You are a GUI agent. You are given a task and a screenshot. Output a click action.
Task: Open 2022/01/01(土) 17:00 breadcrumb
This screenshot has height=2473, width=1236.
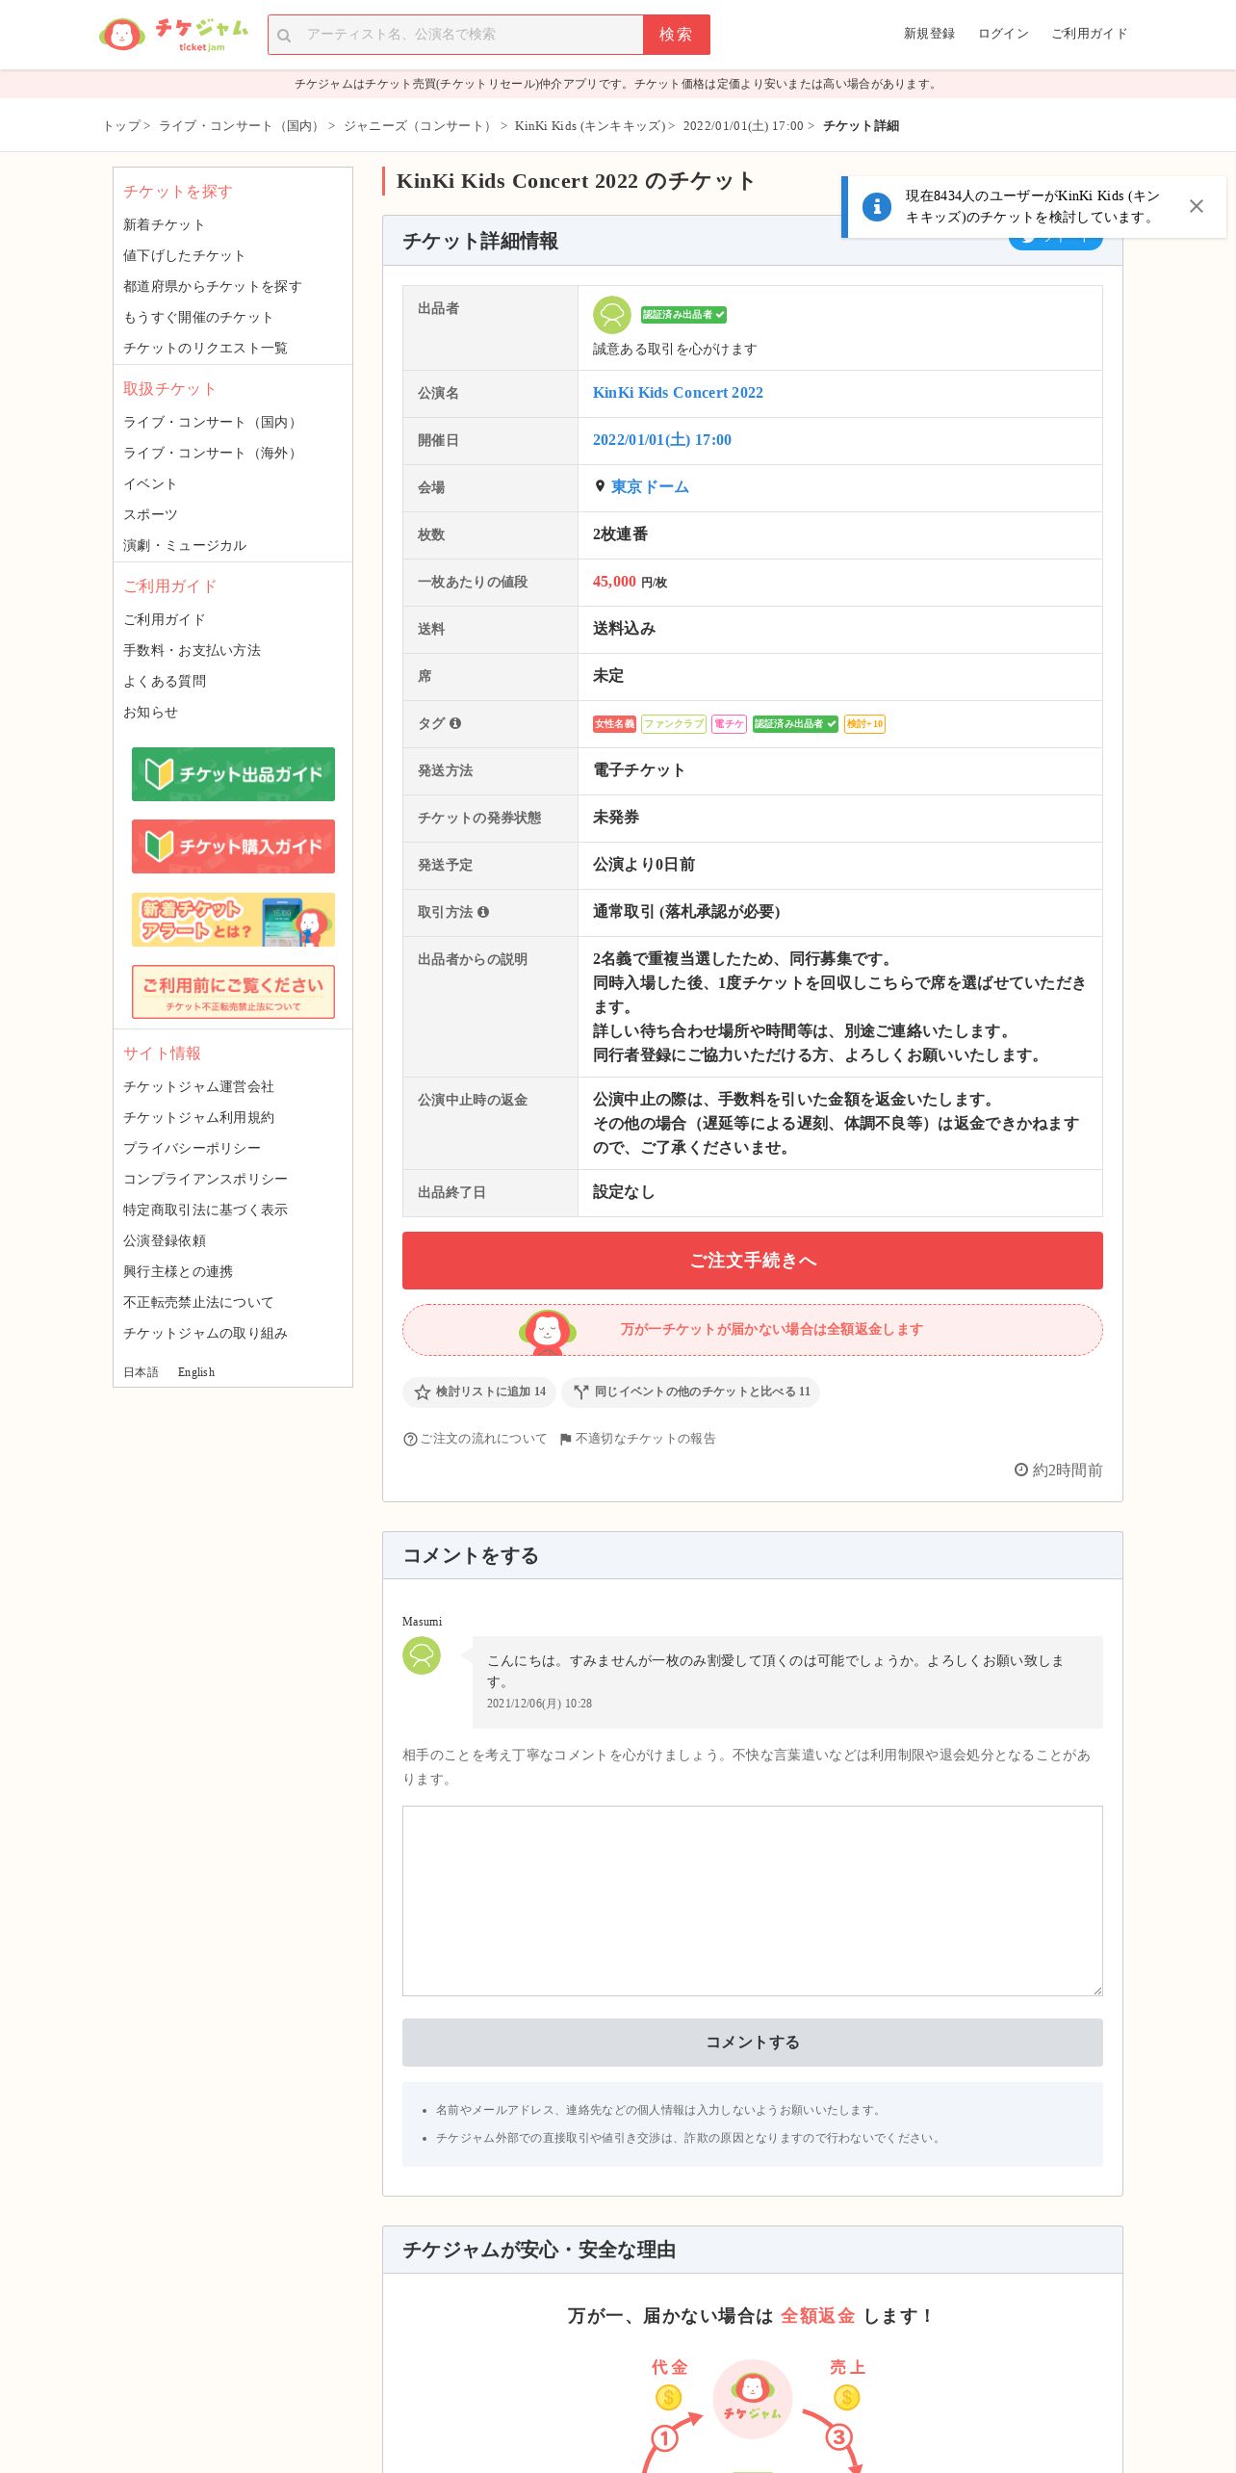coord(743,126)
